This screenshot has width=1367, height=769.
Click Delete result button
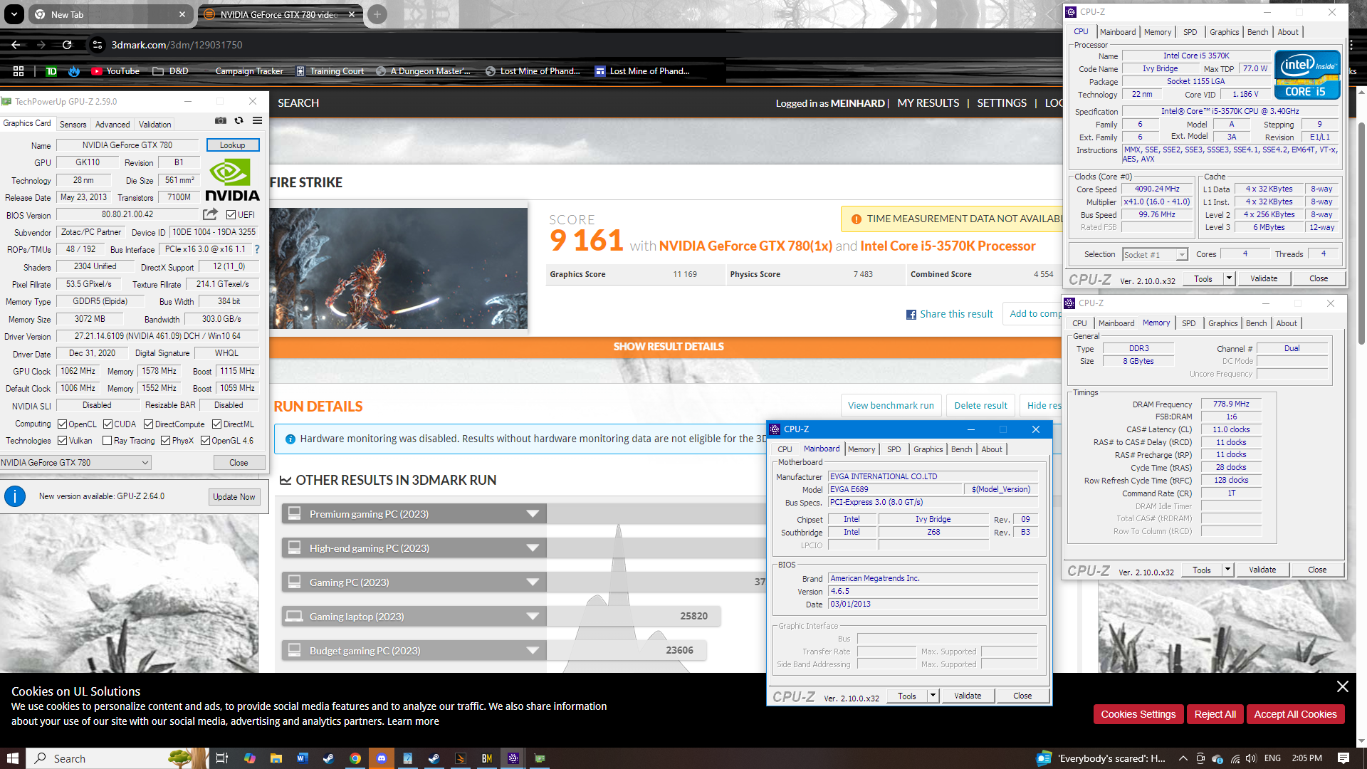point(980,406)
